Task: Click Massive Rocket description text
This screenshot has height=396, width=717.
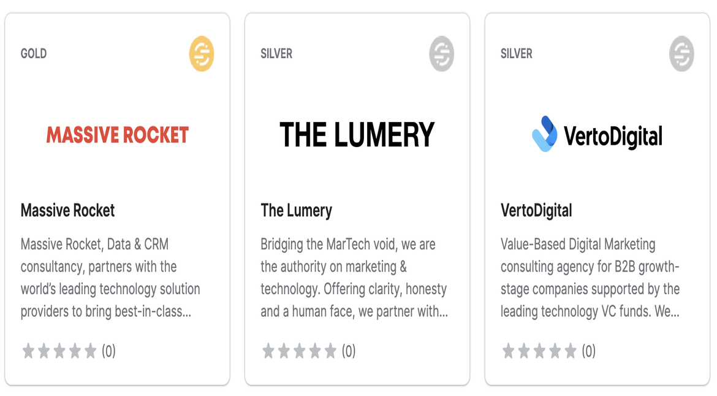Action: pyautogui.click(x=110, y=278)
